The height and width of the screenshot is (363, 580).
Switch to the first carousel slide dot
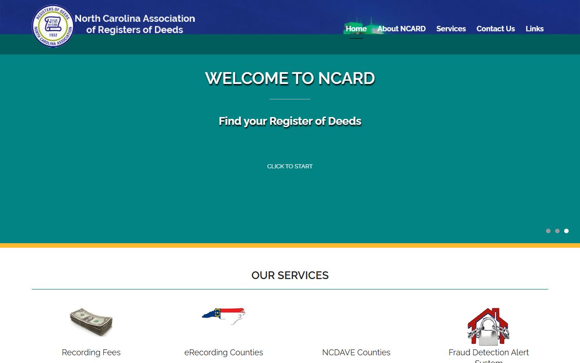click(548, 231)
